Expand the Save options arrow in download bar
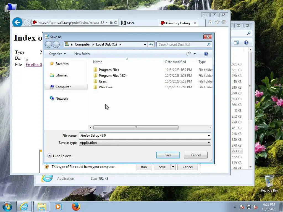 (x=173, y=167)
